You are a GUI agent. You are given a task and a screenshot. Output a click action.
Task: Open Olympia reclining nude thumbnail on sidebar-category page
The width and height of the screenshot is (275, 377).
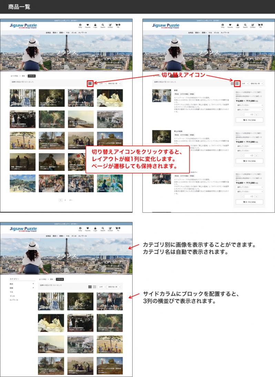tap(51, 323)
